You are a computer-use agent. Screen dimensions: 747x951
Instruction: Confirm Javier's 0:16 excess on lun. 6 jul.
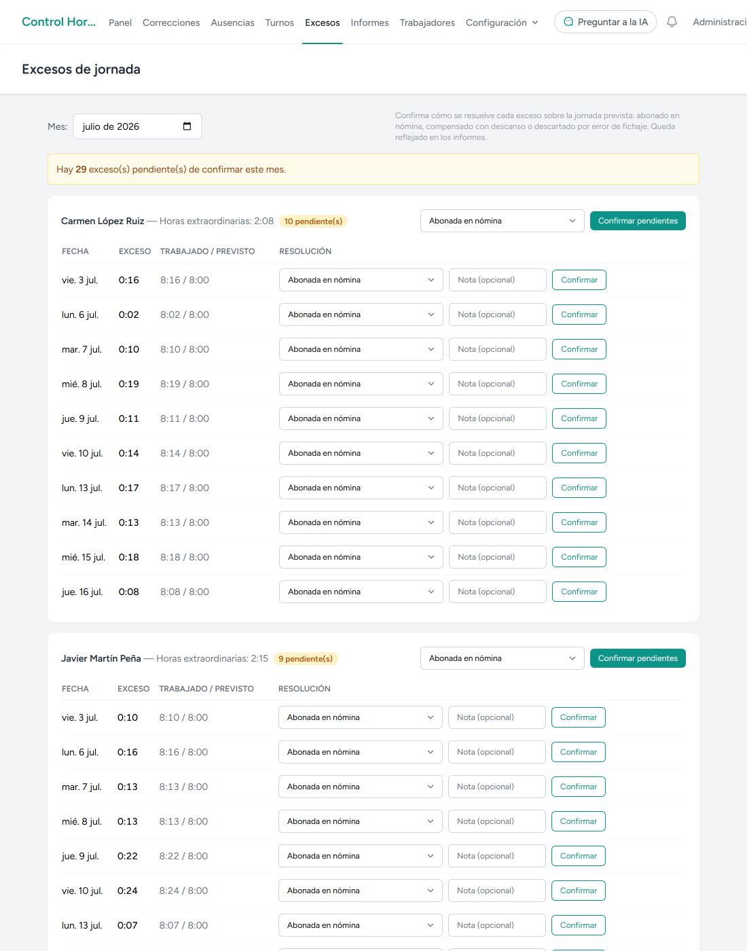point(579,752)
